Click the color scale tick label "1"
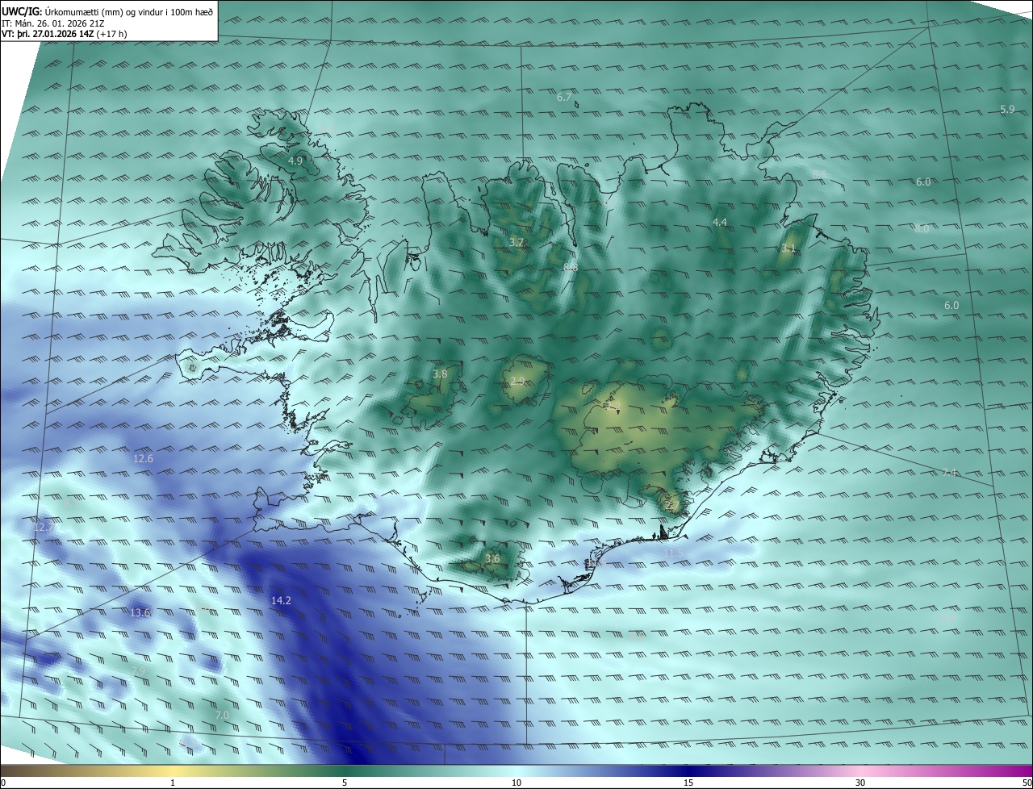Viewport: 1033px width, 789px height. [x=173, y=783]
